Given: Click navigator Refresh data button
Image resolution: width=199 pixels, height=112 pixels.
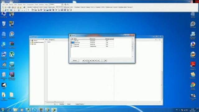Looking at the screenshot, I should (x=106, y=61).
